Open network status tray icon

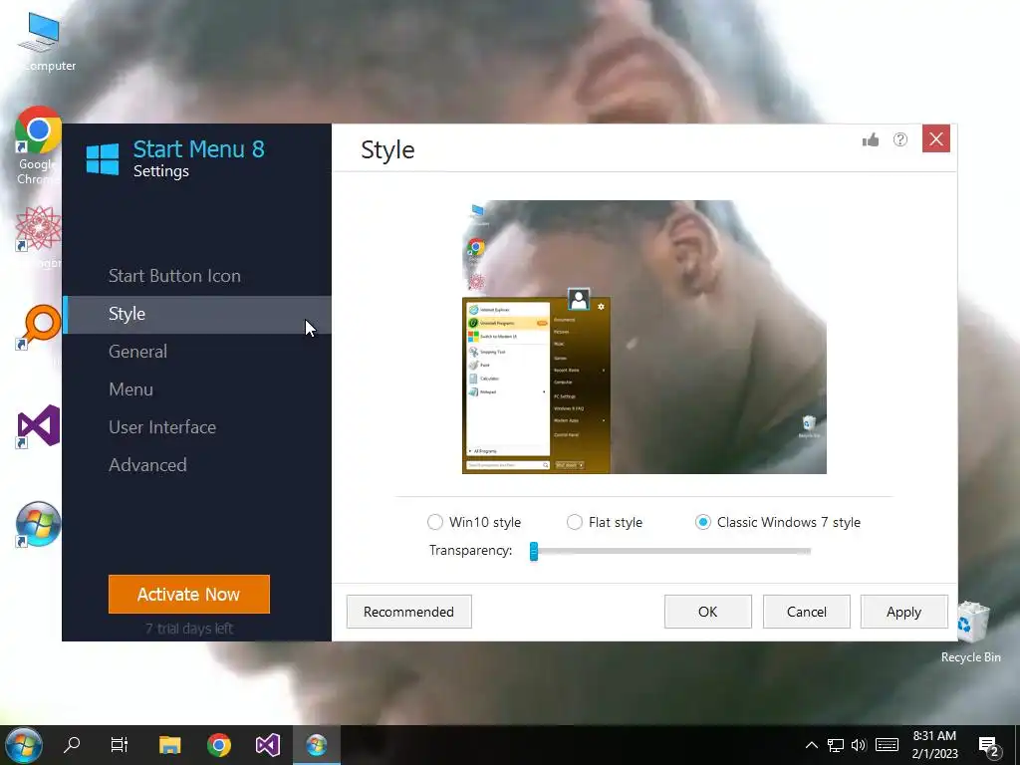[836, 745]
